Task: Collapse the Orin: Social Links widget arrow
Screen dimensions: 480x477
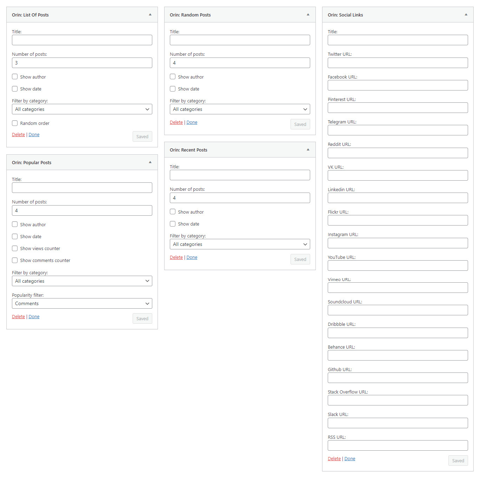Action: pyautogui.click(x=466, y=15)
